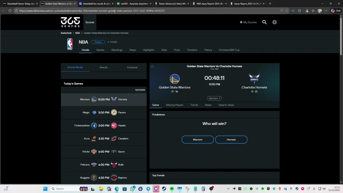Open the browser extensions puzzle icon
343x193 pixels.
click(x=300, y=11)
